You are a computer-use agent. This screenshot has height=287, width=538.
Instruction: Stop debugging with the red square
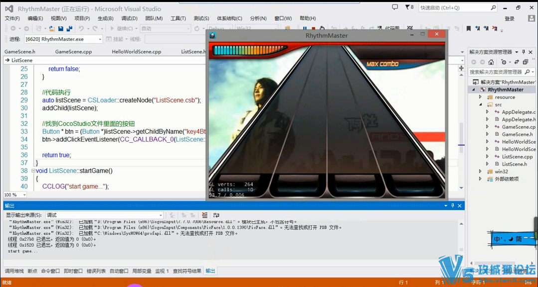click(x=313, y=28)
